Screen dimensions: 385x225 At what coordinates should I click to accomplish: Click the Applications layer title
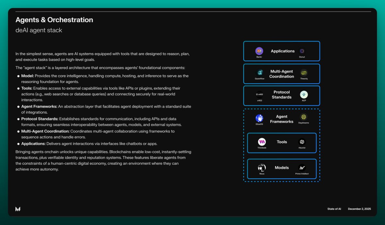click(x=283, y=51)
